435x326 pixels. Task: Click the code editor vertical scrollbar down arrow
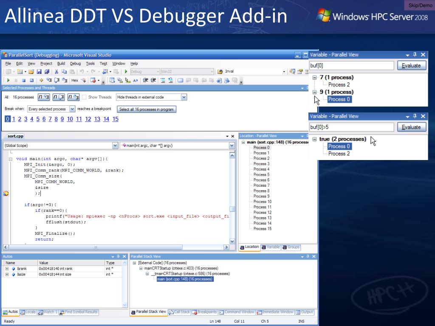coord(232,242)
